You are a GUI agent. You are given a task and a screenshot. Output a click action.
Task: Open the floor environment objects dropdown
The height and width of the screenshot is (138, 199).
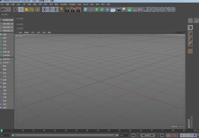[x=113, y=10]
